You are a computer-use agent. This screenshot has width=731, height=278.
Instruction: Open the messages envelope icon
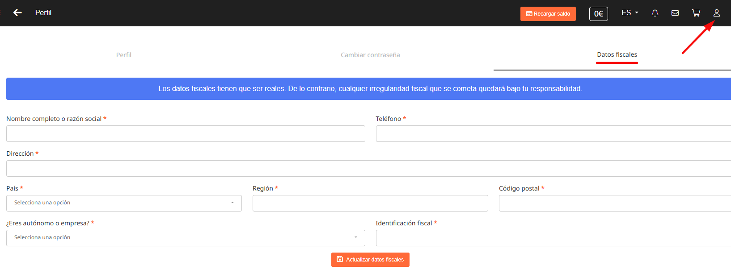(675, 13)
